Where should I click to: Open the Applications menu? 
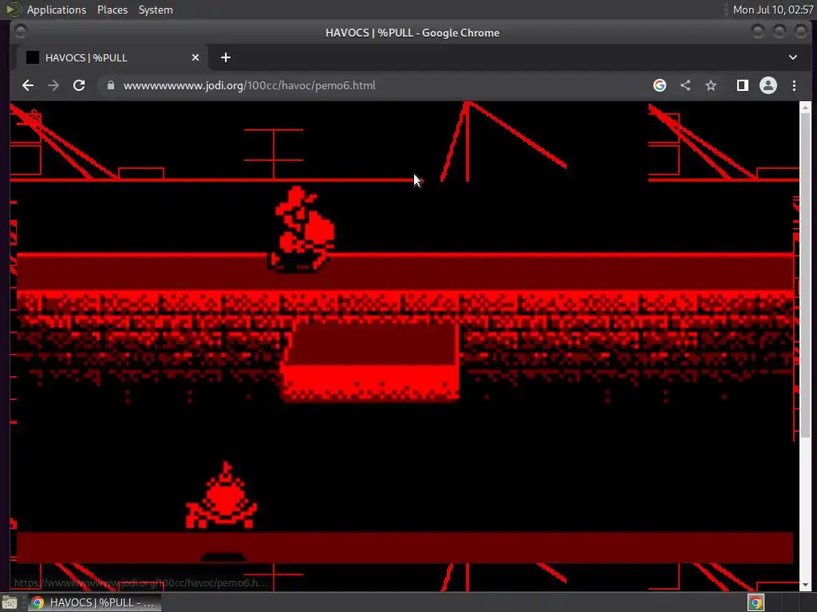pyautogui.click(x=57, y=10)
